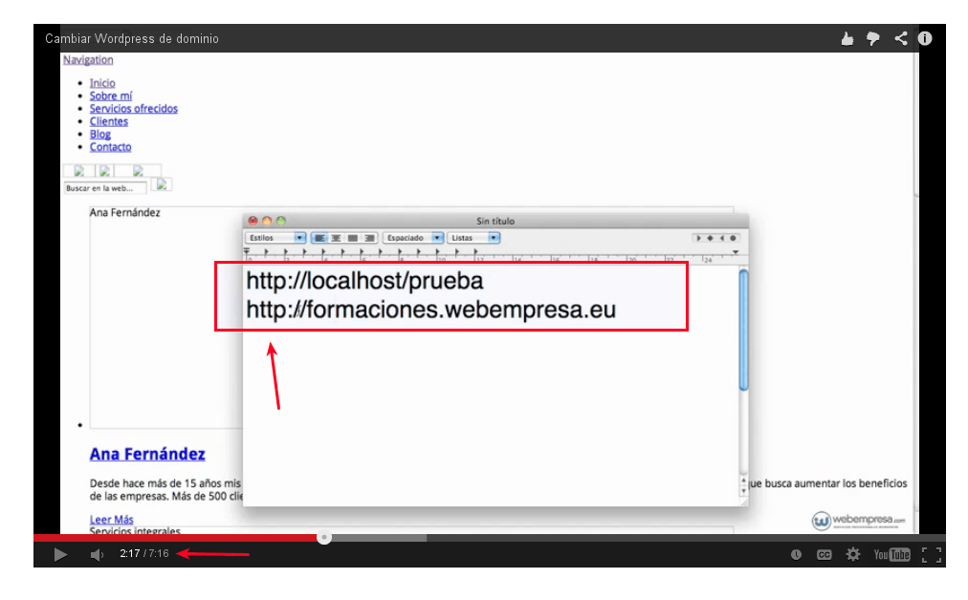Screen dimensions: 968x600
Task: Dislike the video with thumbs down icon
Action: coord(873,39)
